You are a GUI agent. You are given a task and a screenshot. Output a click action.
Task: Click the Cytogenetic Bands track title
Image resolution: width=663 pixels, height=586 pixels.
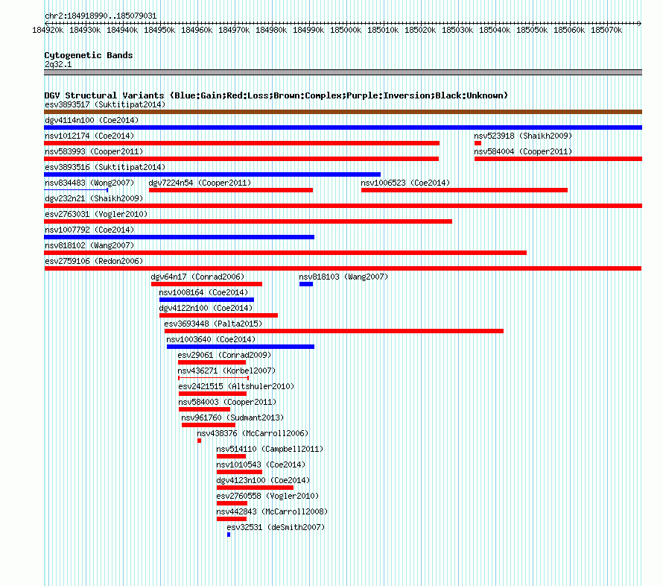[89, 55]
